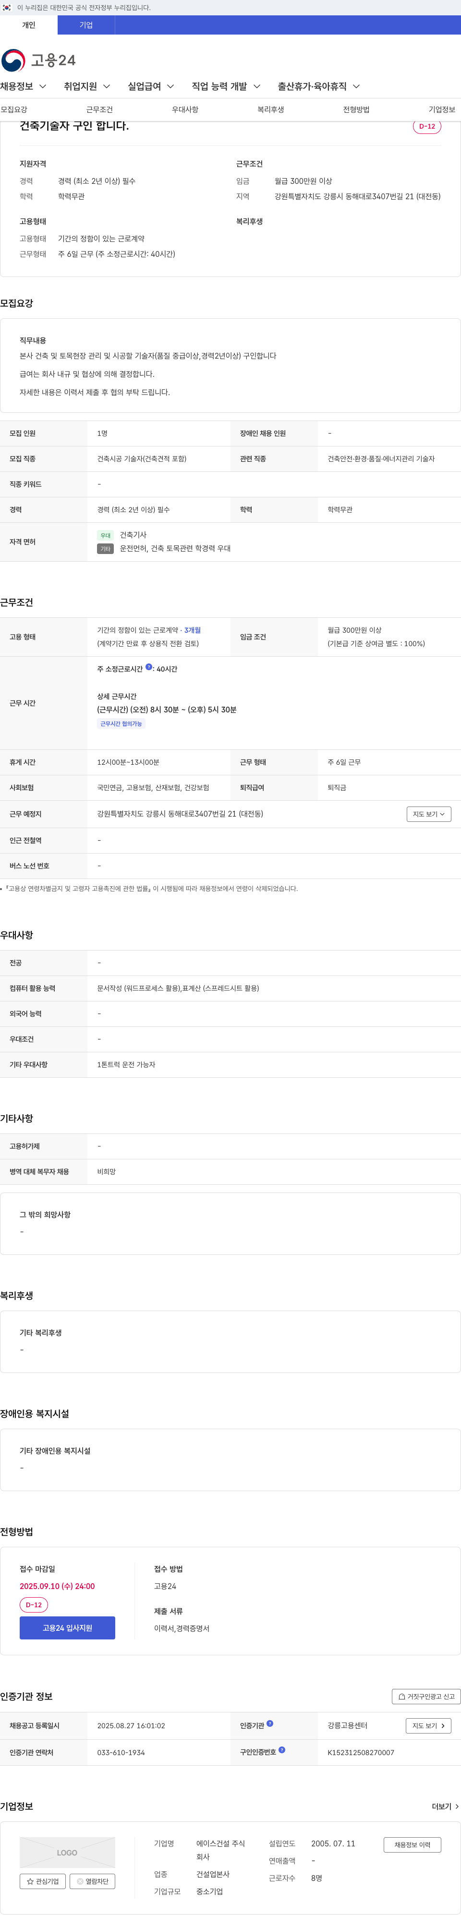Image resolution: width=461 pixels, height=1915 pixels.
Task: Jump to 복리후생 section tab
Action: tap(271, 109)
